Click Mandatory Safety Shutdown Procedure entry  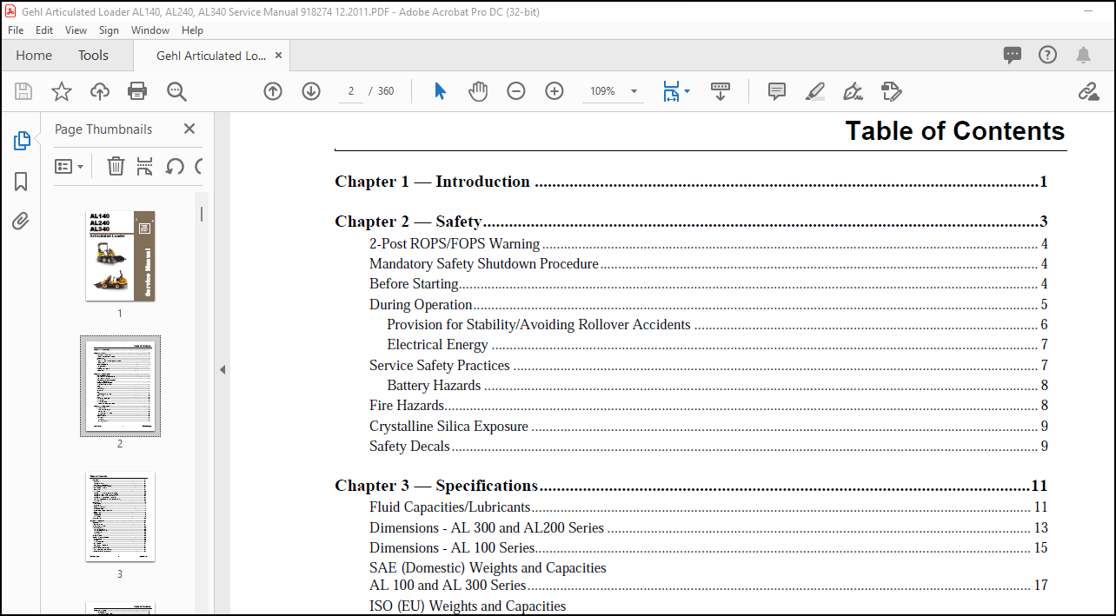708,264
